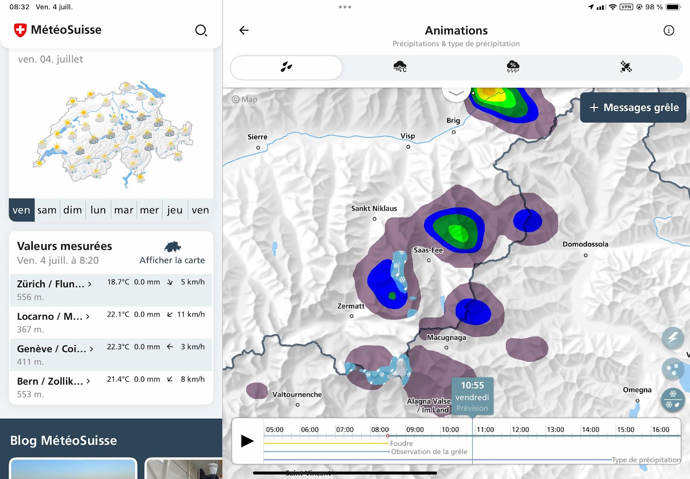Select the satellite animation tab

[x=626, y=67]
